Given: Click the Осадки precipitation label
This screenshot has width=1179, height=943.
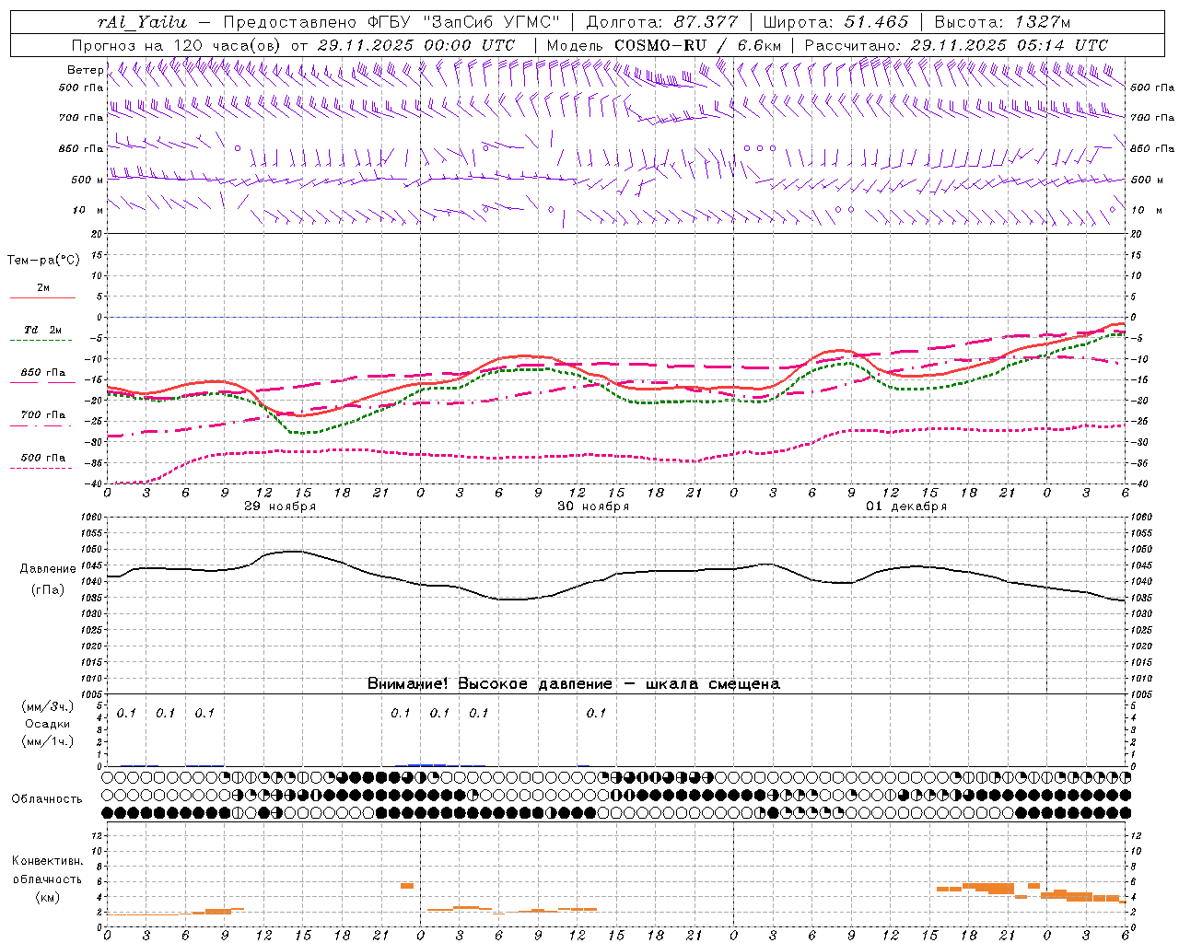Looking at the screenshot, I should click(47, 724).
